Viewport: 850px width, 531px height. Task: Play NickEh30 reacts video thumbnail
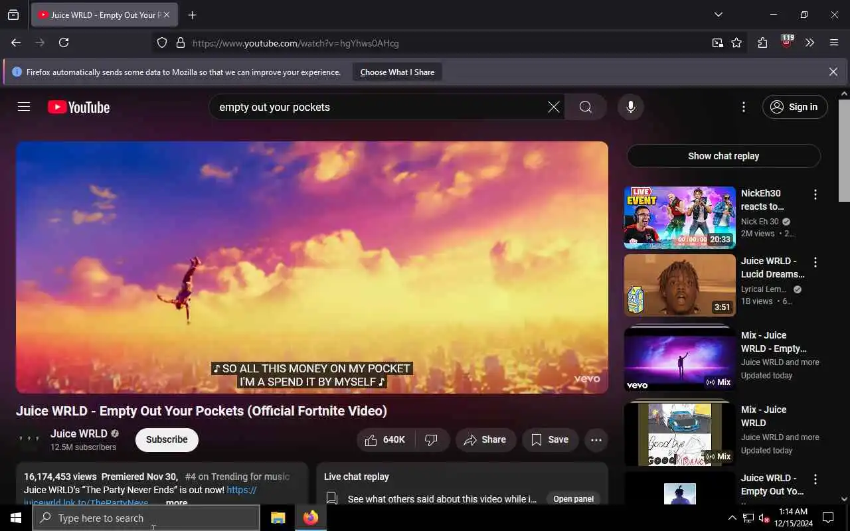(x=680, y=218)
